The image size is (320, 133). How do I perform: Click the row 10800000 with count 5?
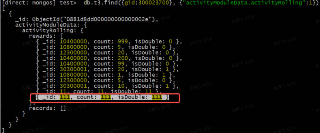[106, 47]
